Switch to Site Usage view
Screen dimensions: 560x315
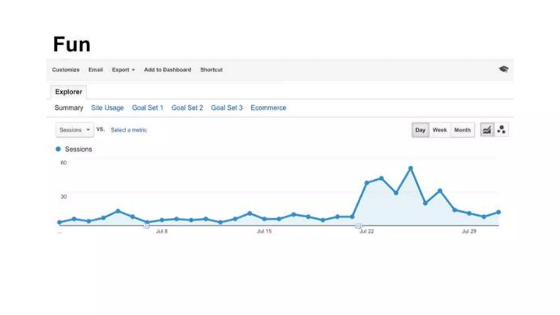tap(107, 108)
